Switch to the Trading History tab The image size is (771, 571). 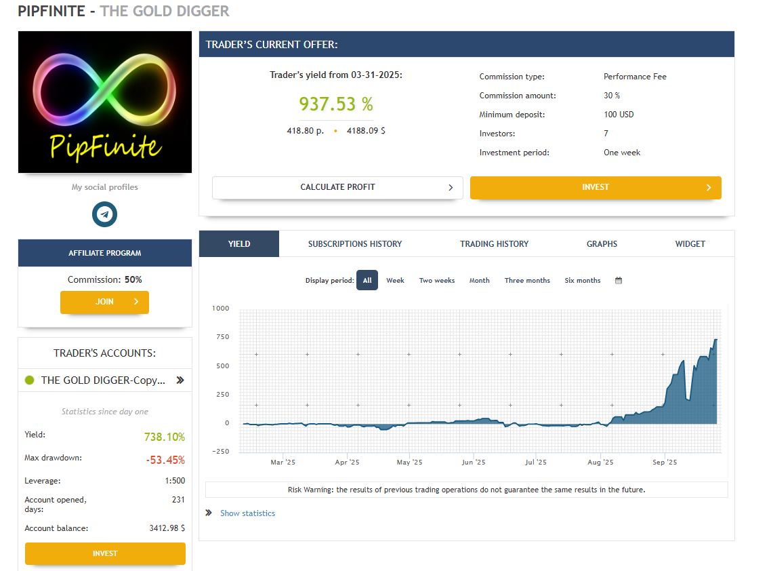[x=494, y=243]
